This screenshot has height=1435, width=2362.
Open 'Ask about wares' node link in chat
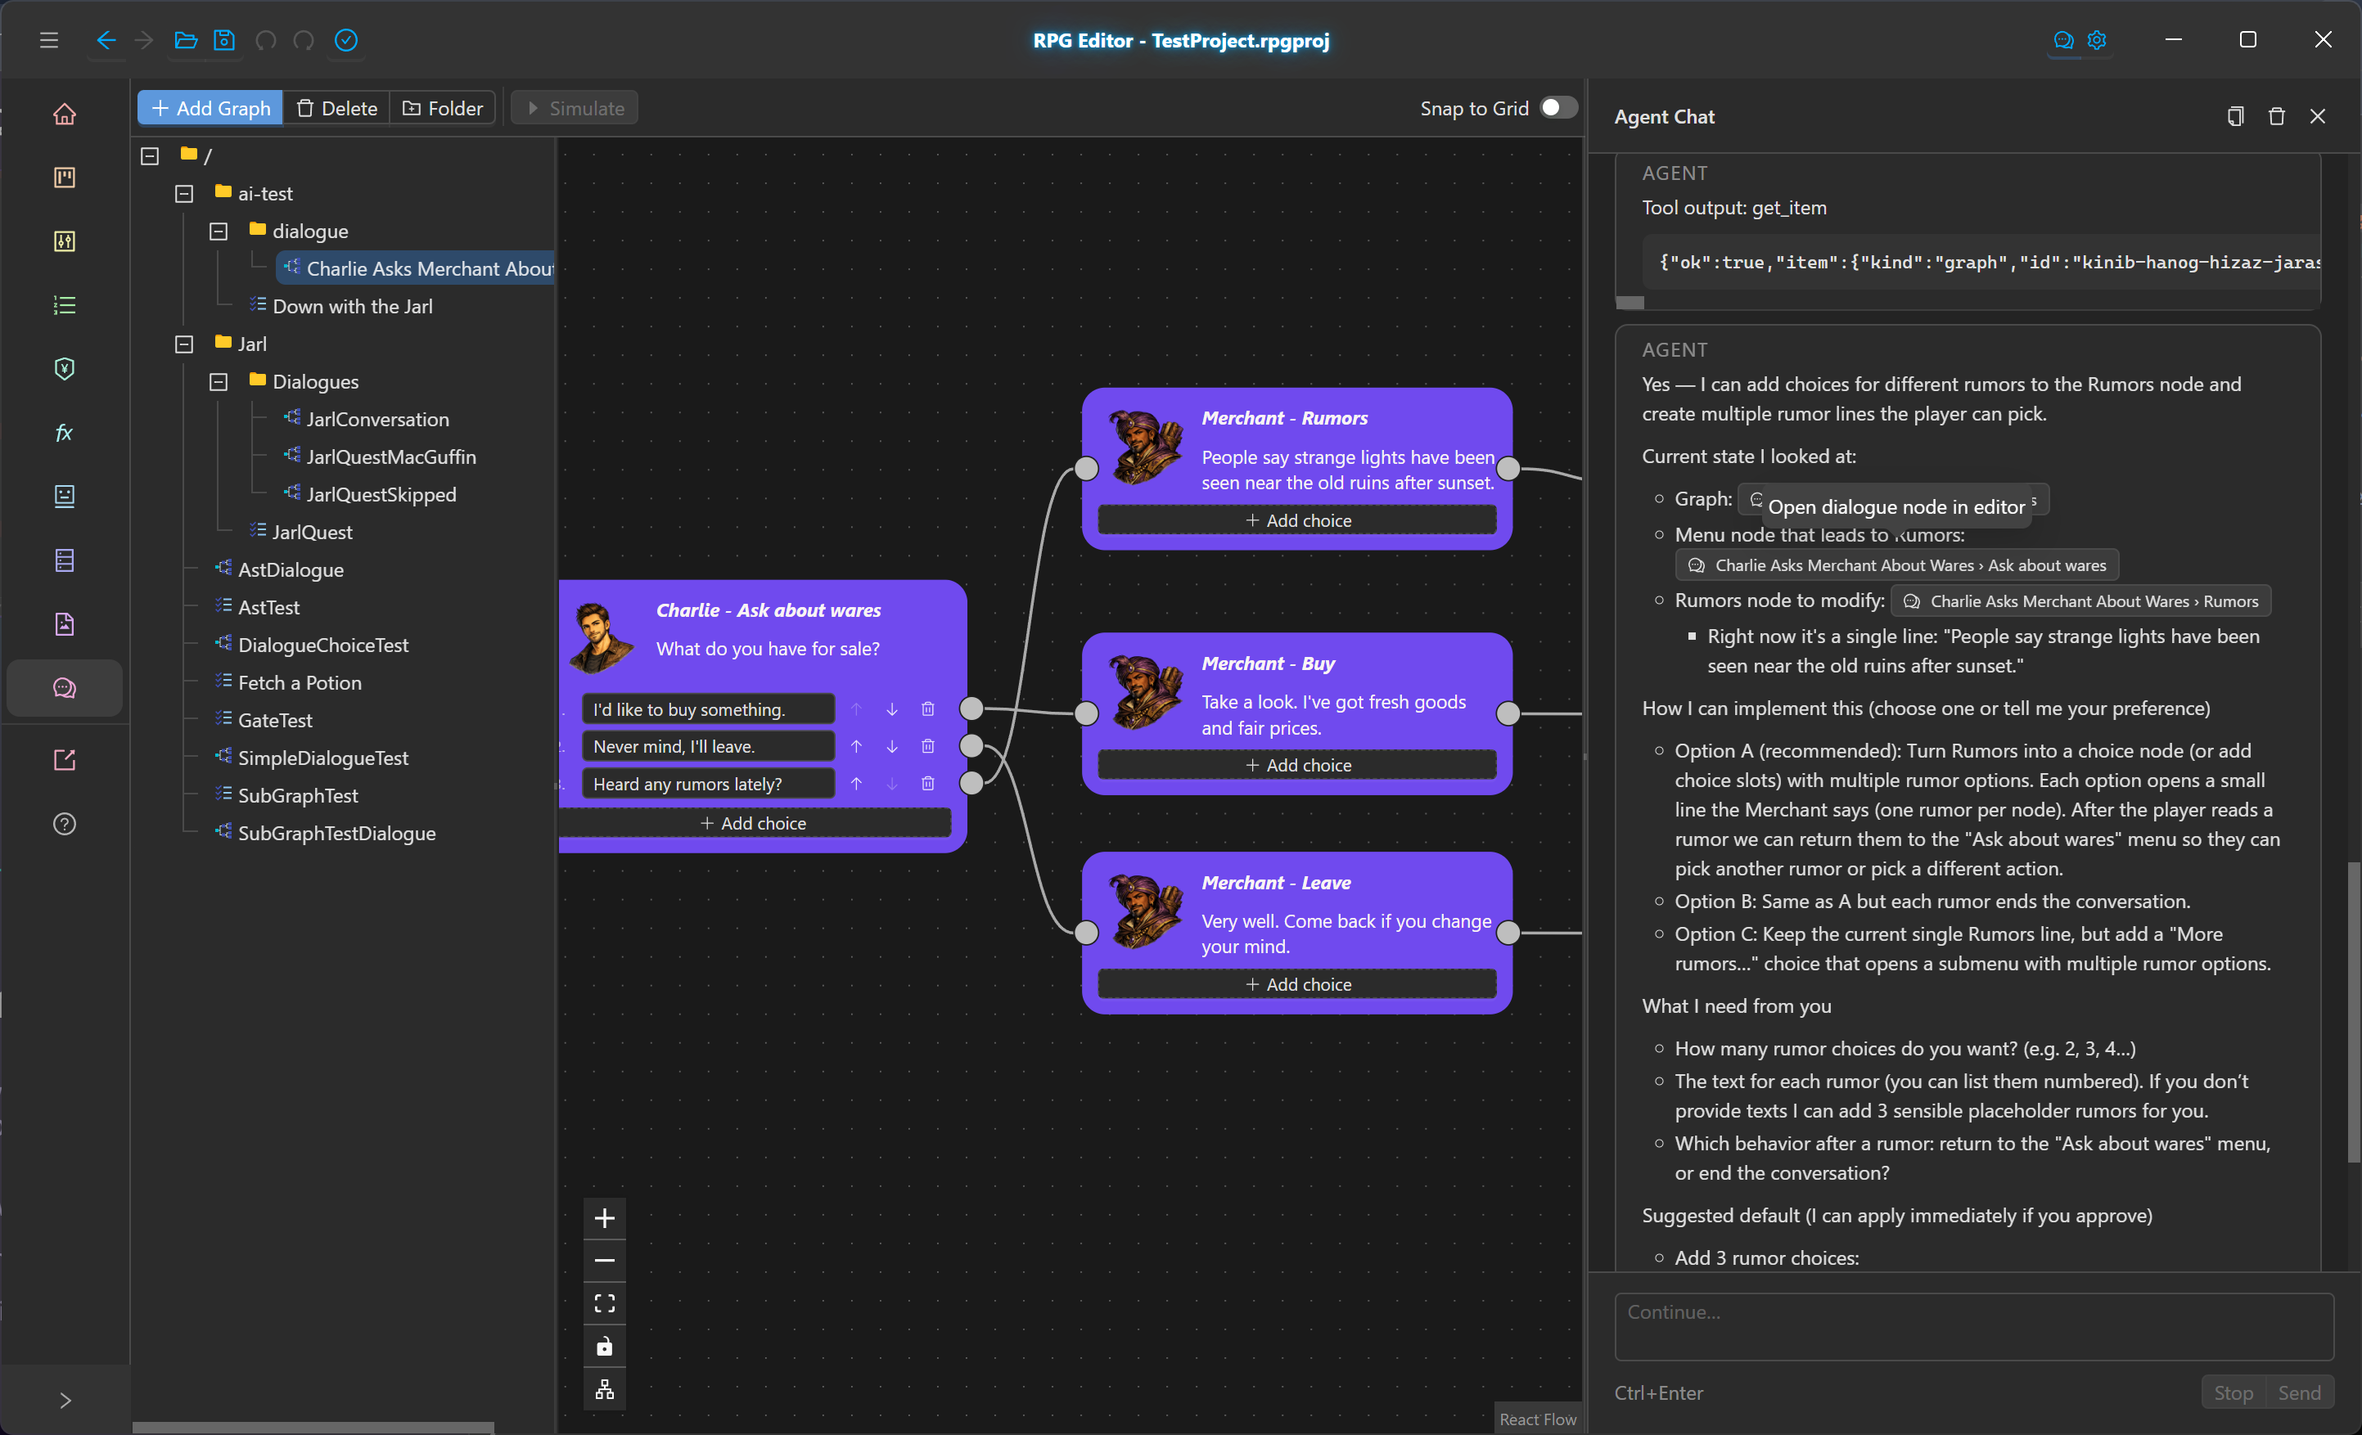coord(1896,565)
